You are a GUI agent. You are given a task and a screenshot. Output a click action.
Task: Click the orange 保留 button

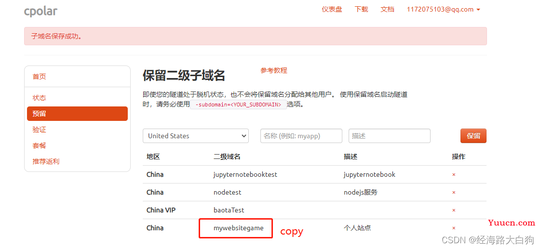coord(473,136)
